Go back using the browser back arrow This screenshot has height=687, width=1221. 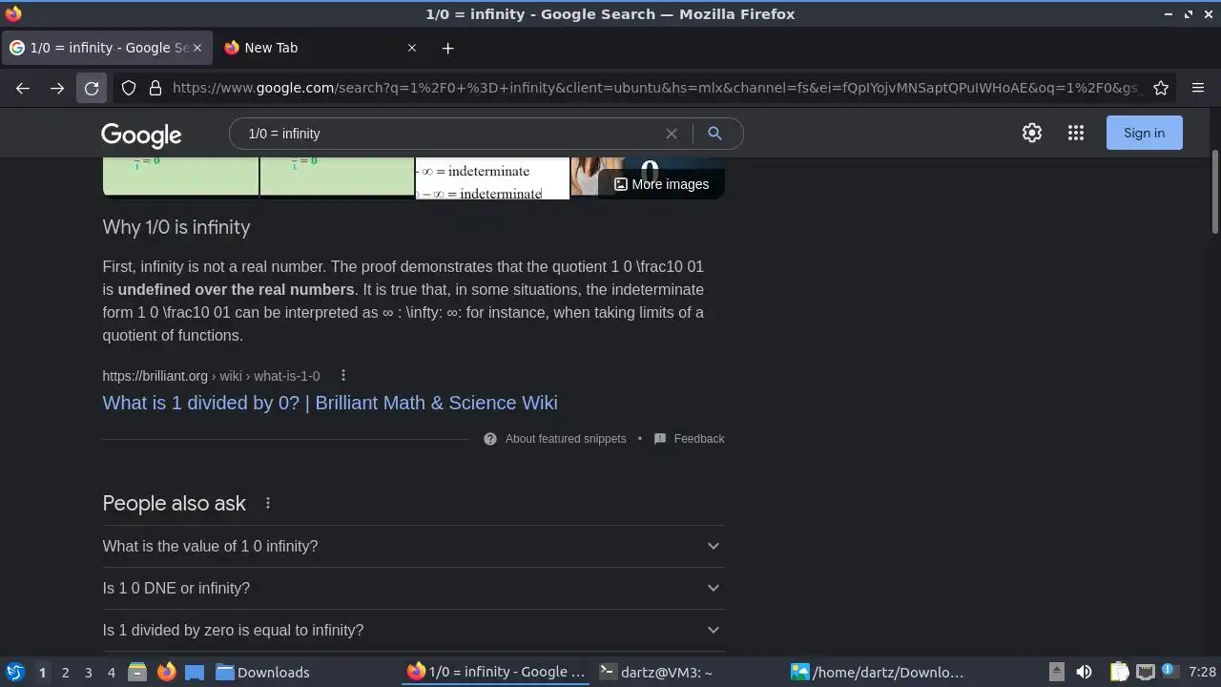23,88
